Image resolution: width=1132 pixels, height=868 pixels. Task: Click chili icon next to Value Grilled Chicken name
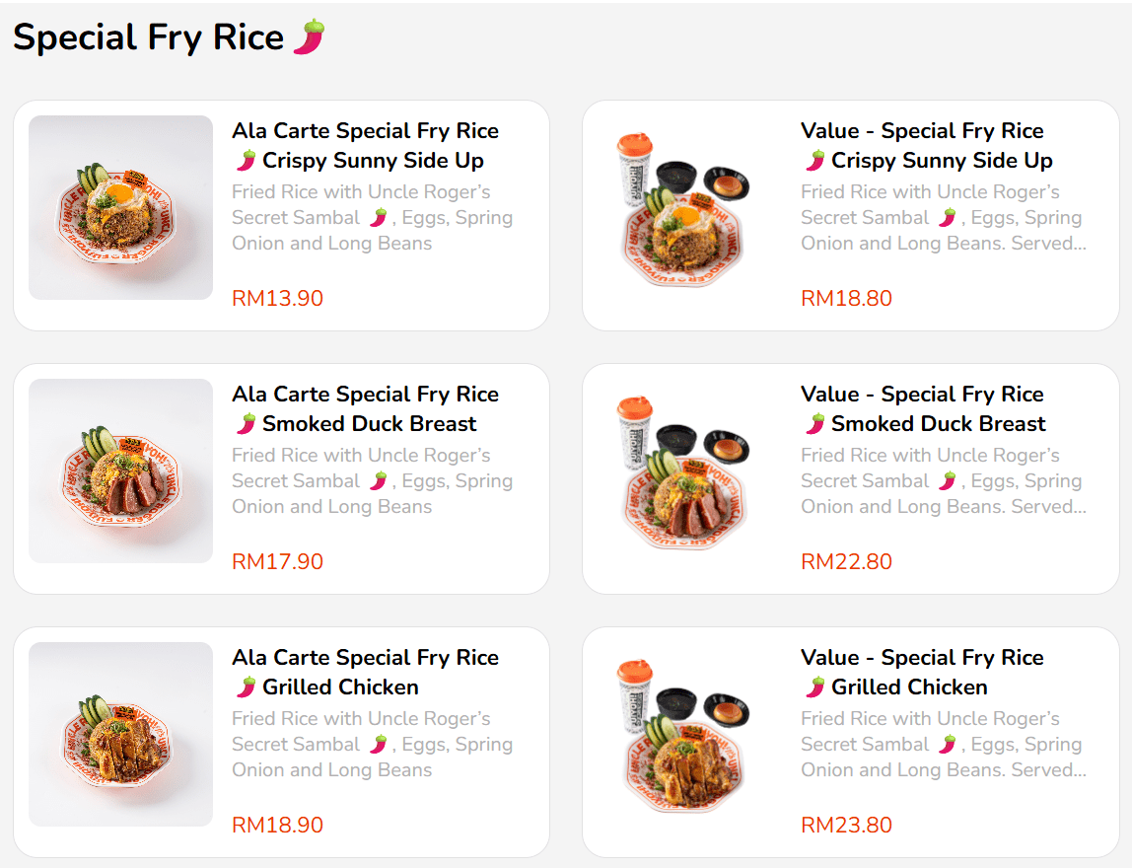point(814,687)
